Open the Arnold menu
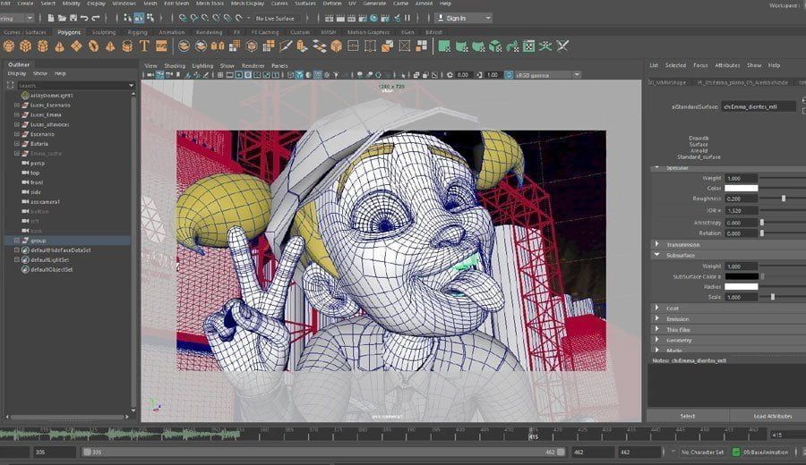Screen dimensions: 806x465 click(424, 4)
